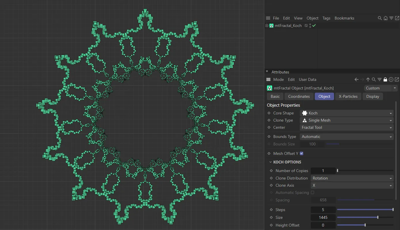Toggle the Mesh Offset Y checkbox
The image size is (400, 230).
tap(302, 153)
